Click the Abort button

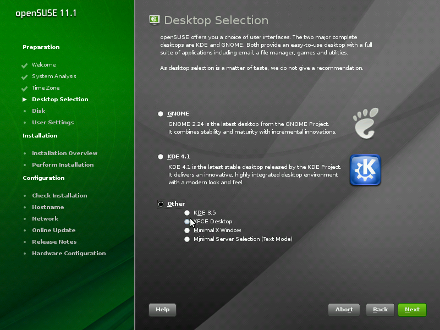344,310
